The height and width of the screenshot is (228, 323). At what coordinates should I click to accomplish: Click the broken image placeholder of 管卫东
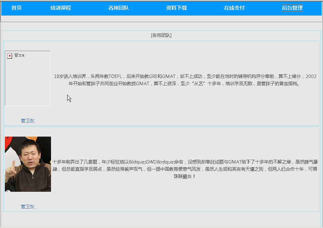coord(28,78)
